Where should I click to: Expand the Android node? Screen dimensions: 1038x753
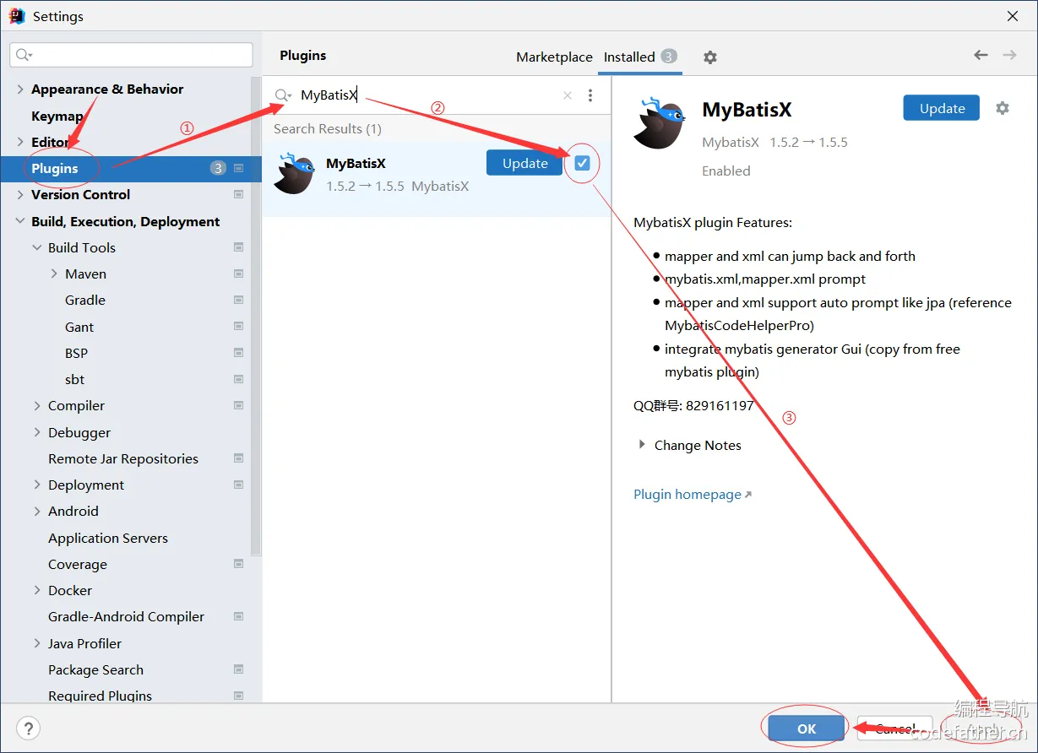click(x=37, y=511)
